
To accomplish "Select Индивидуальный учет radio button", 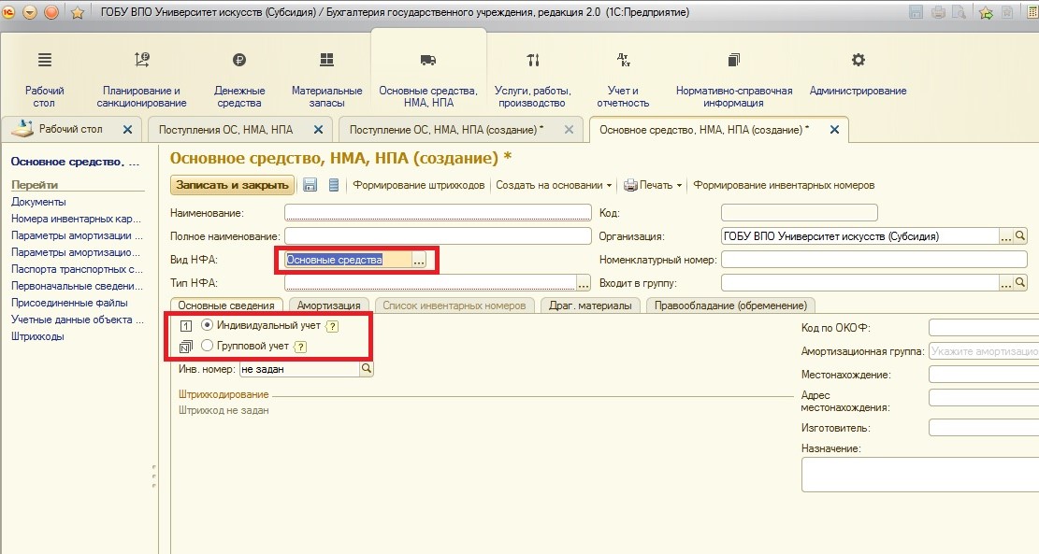I will tap(208, 325).
